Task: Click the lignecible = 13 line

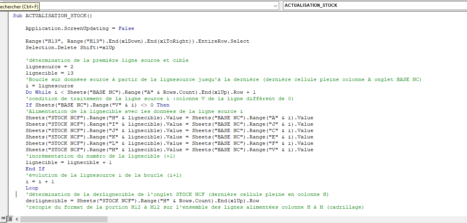Action: pos(50,73)
